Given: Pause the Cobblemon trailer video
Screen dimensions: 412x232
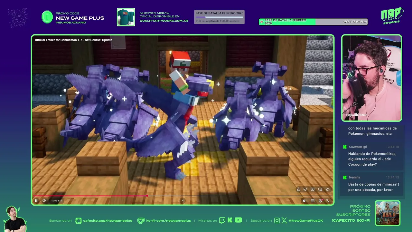Looking at the screenshot, I should (x=36, y=201).
